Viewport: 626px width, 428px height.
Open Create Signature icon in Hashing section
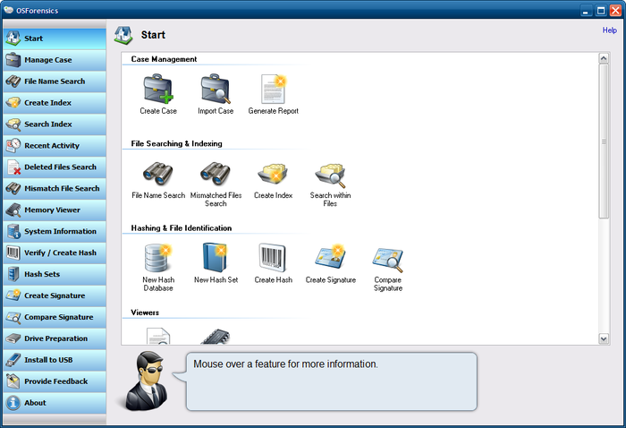click(x=330, y=256)
